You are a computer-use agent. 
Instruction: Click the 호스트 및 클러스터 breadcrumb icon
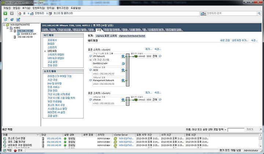[x=50, y=14]
